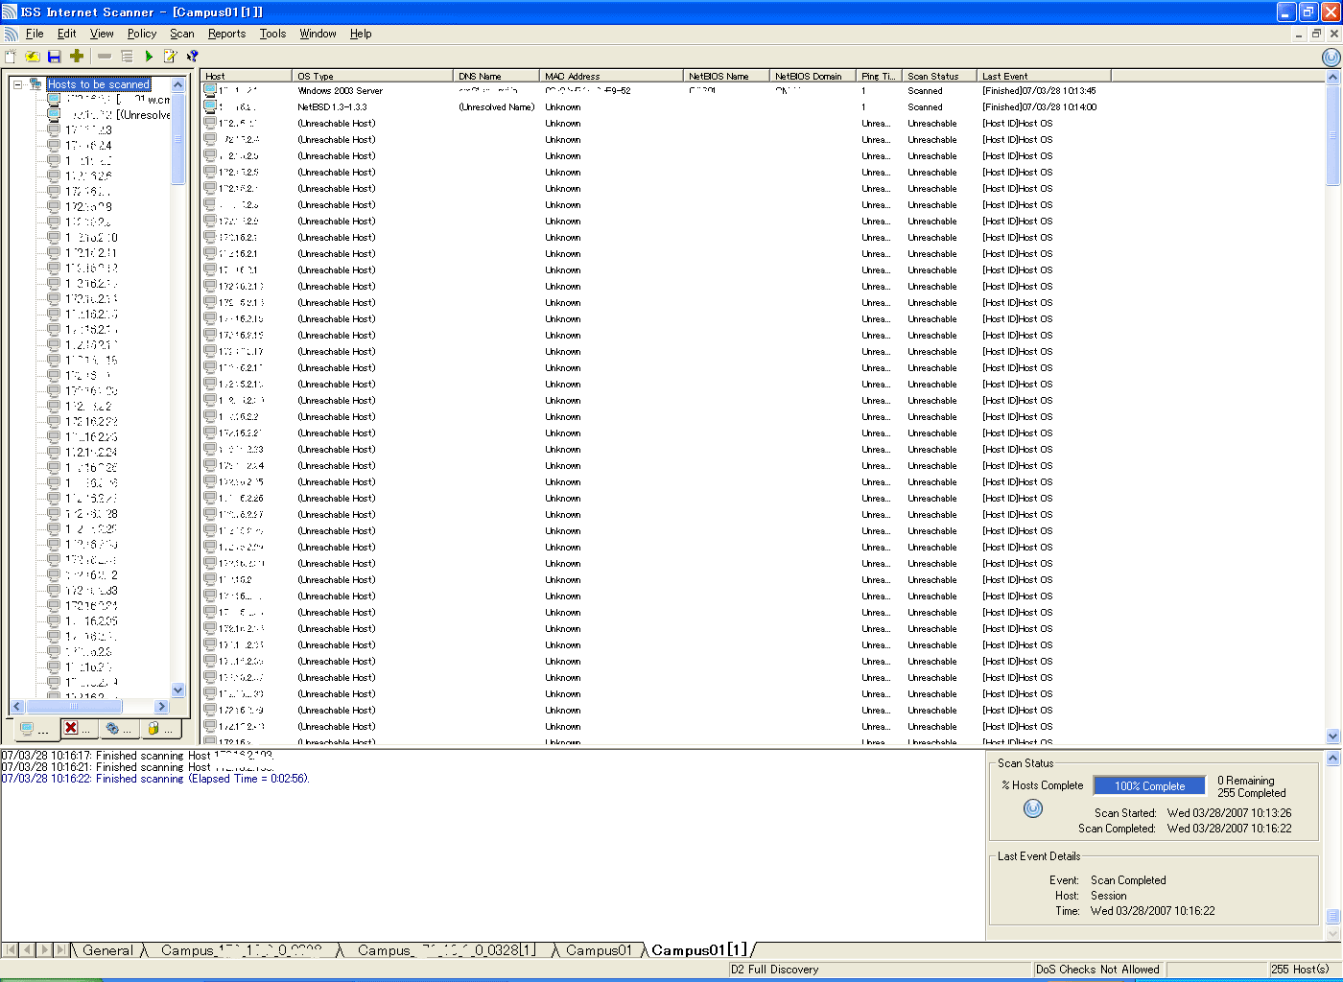Open the Scan menu

click(182, 34)
